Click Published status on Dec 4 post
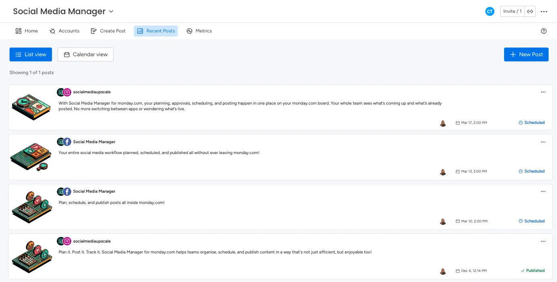This screenshot has height=282, width=557. [x=533, y=271]
